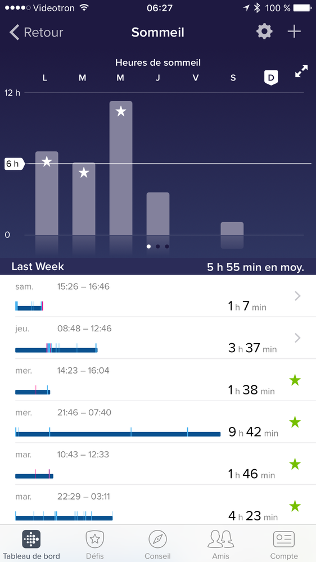
Task: Expand chart with the fullscreen arrows icon
Action: (x=301, y=71)
